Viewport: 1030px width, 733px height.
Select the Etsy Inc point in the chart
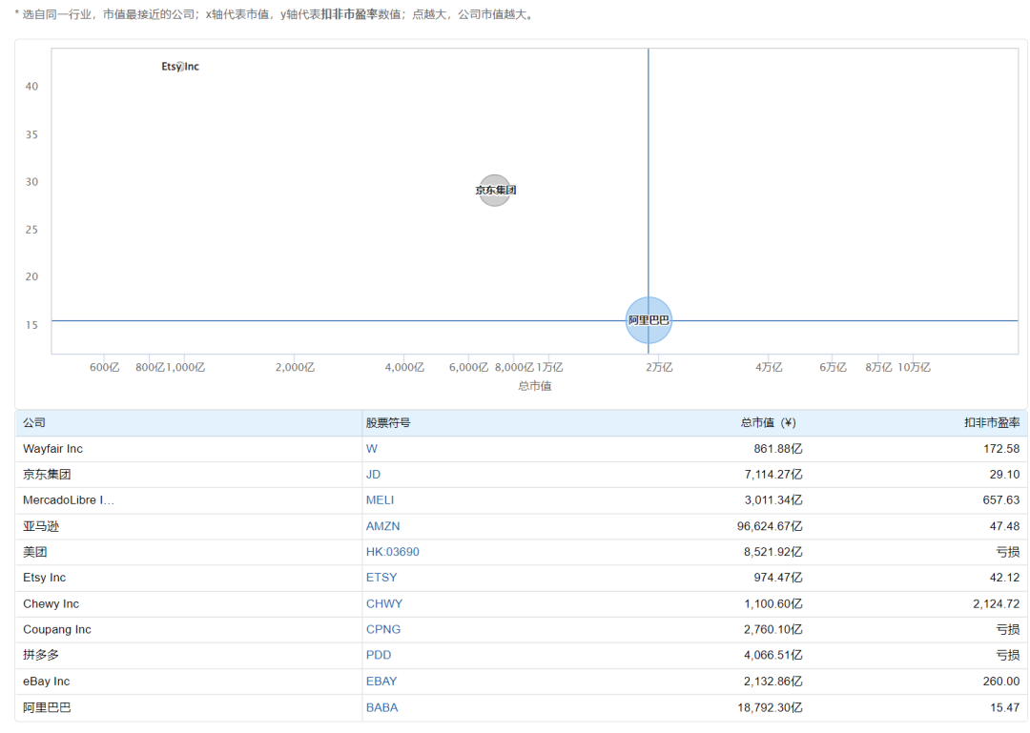pos(180,67)
